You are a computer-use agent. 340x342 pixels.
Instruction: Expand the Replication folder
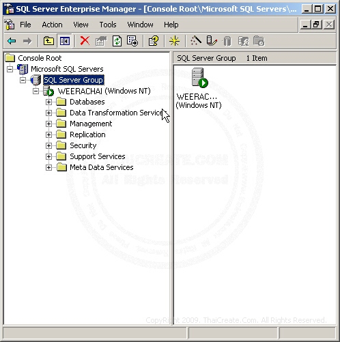(48, 134)
